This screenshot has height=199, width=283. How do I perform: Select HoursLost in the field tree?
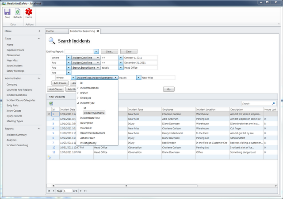tap(86, 128)
